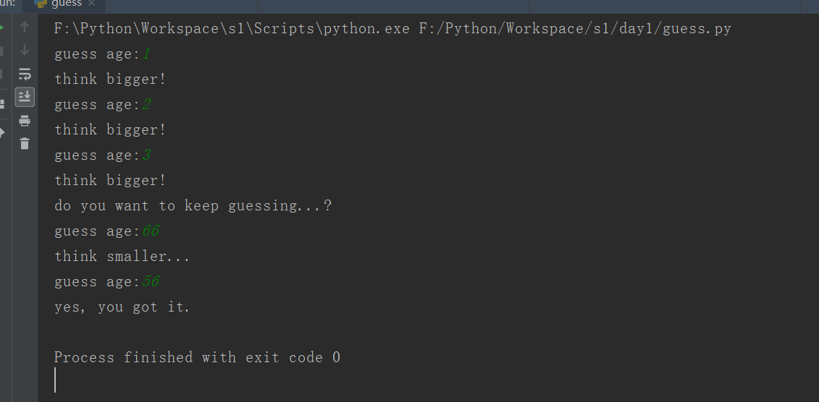This screenshot has width=819, height=402.
Task: Click the Down the Stack Trace arrow
Action: [24, 50]
